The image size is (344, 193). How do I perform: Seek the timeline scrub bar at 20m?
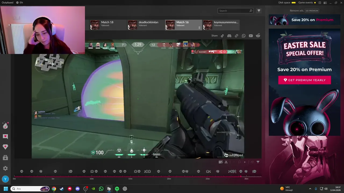coord(169,176)
